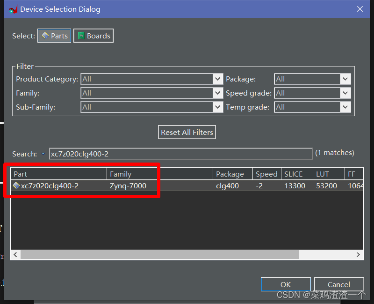
Task: Click the Vivado logo icon in title bar
Action: click(x=13, y=9)
